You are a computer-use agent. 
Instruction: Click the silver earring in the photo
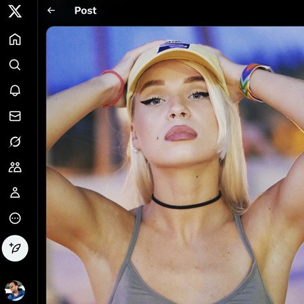(135, 148)
